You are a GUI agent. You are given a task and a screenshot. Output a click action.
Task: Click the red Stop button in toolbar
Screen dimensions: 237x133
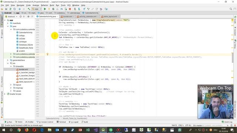click(70, 9)
